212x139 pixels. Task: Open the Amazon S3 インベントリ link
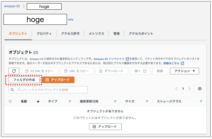109,59
